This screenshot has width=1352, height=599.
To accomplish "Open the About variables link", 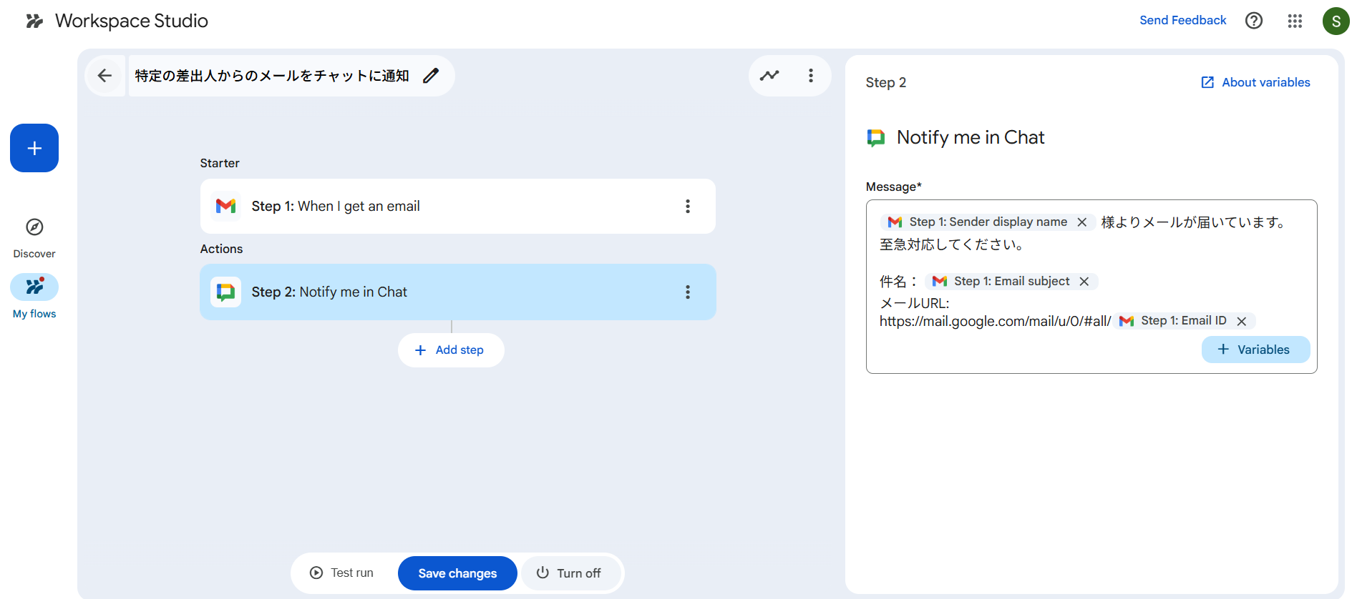I will tap(1256, 82).
